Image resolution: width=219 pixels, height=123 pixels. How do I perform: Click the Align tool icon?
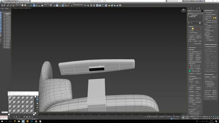click(x=88, y=5)
